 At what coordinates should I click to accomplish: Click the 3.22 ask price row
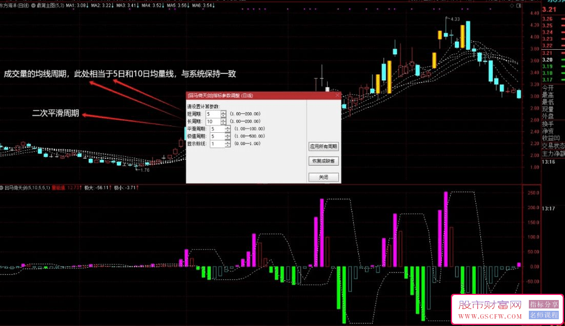tap(547, 46)
